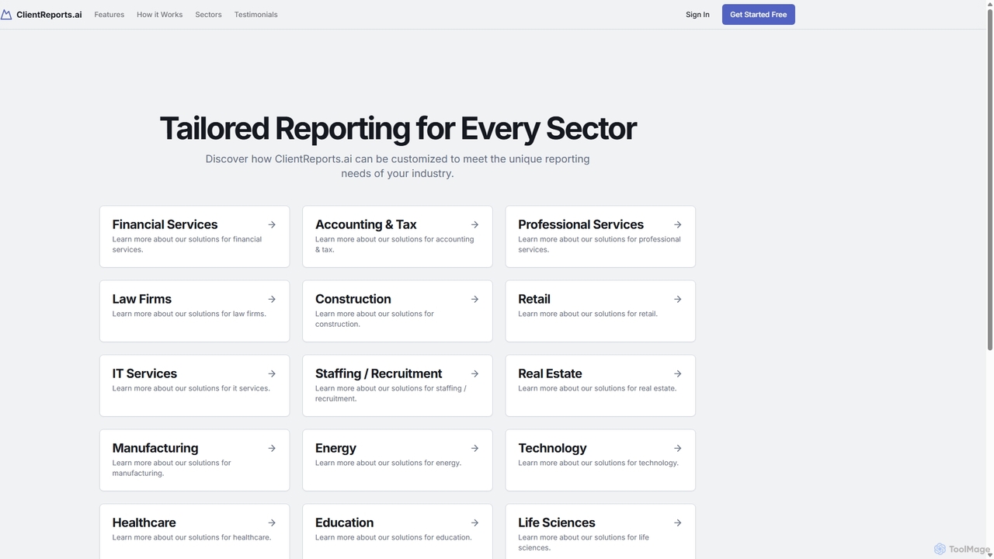Open the Accounting & Tax sector title
Viewport: 994px width, 559px height.
point(366,224)
